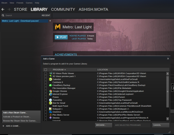Click the dialog resize grip at bottom corner
Viewport: 174px width, 135px height.
(x=169, y=132)
